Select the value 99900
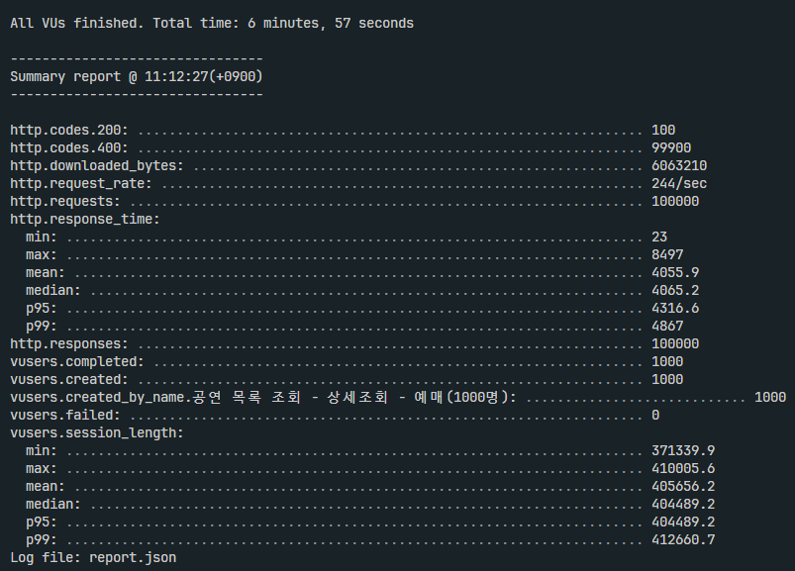 pos(671,147)
